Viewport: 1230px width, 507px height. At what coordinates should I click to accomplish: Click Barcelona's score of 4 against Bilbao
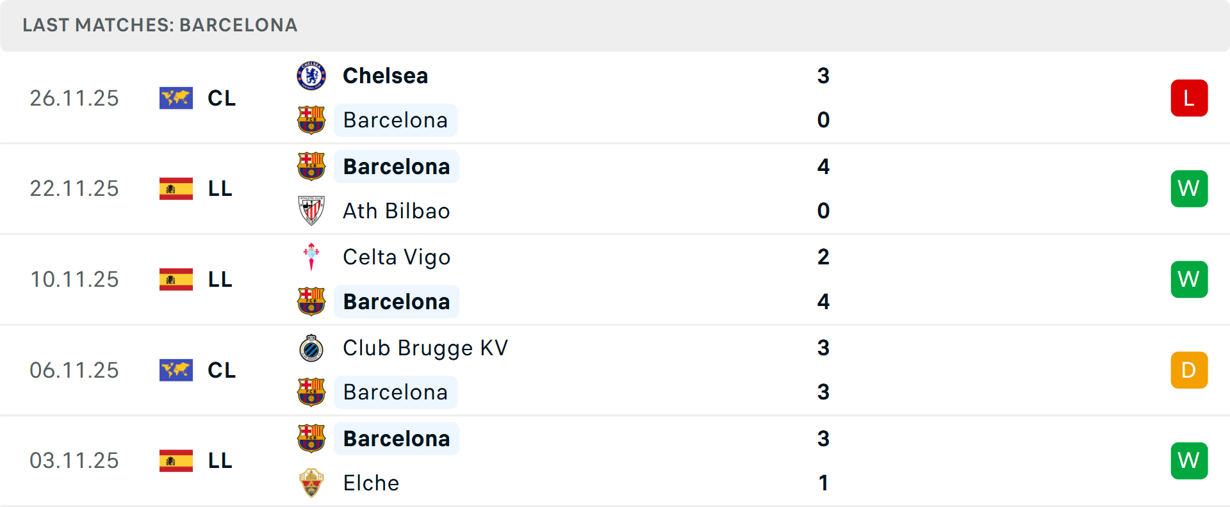[x=823, y=166]
